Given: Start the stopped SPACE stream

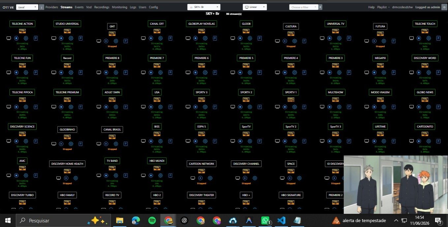Looking at the screenshot, I should 290,178.
